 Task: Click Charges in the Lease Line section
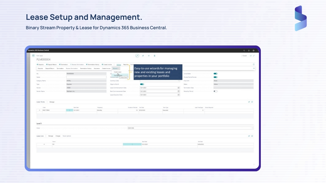click(x=58, y=136)
